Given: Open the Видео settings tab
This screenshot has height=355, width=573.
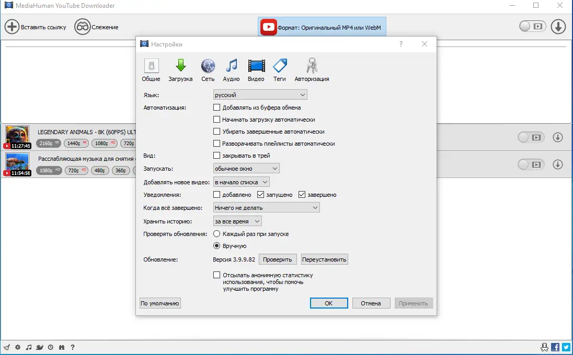Looking at the screenshot, I should pos(256,70).
